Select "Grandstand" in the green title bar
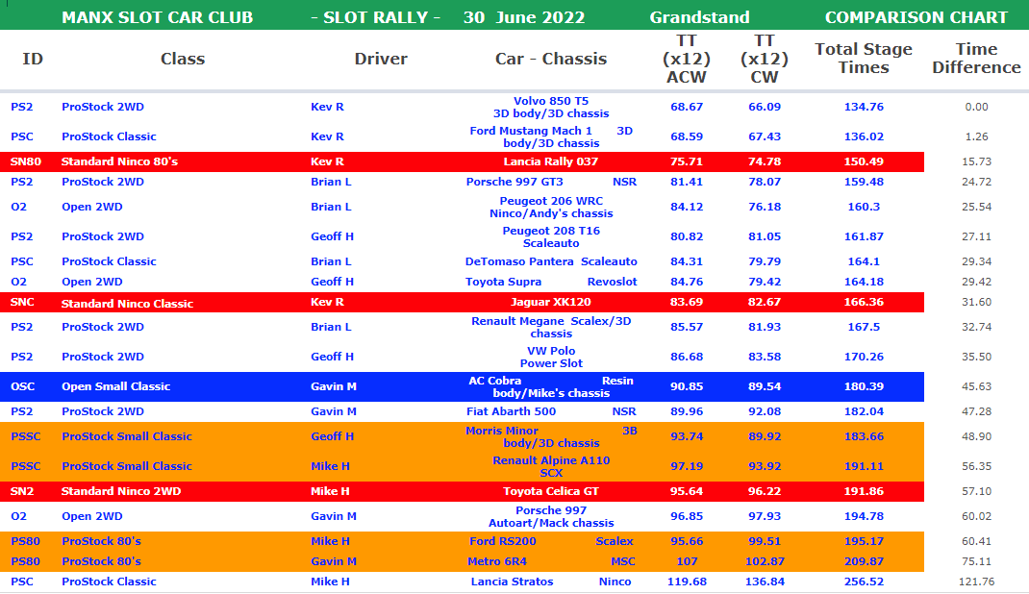 click(x=699, y=17)
